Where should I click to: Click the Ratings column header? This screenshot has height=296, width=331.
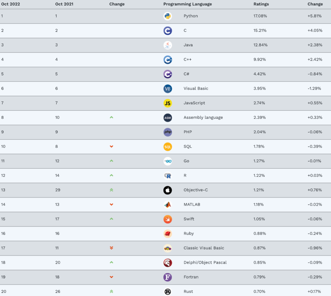pyautogui.click(x=261, y=4)
